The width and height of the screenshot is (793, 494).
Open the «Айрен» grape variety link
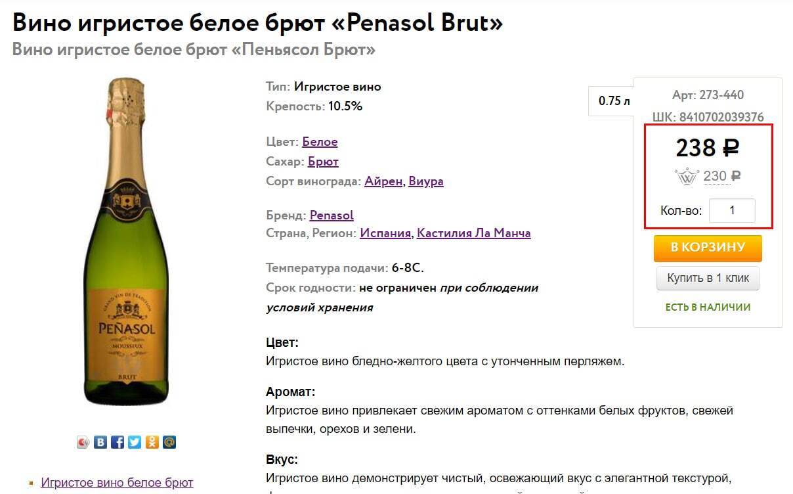pos(383,181)
